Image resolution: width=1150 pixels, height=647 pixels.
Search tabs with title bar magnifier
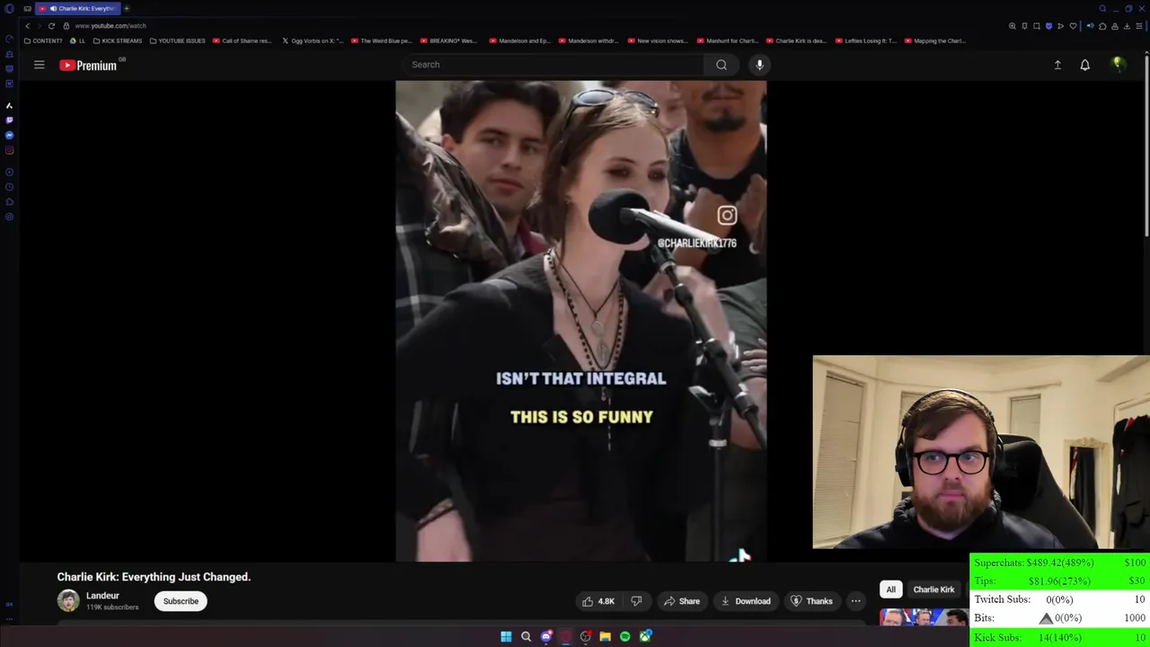(1102, 9)
